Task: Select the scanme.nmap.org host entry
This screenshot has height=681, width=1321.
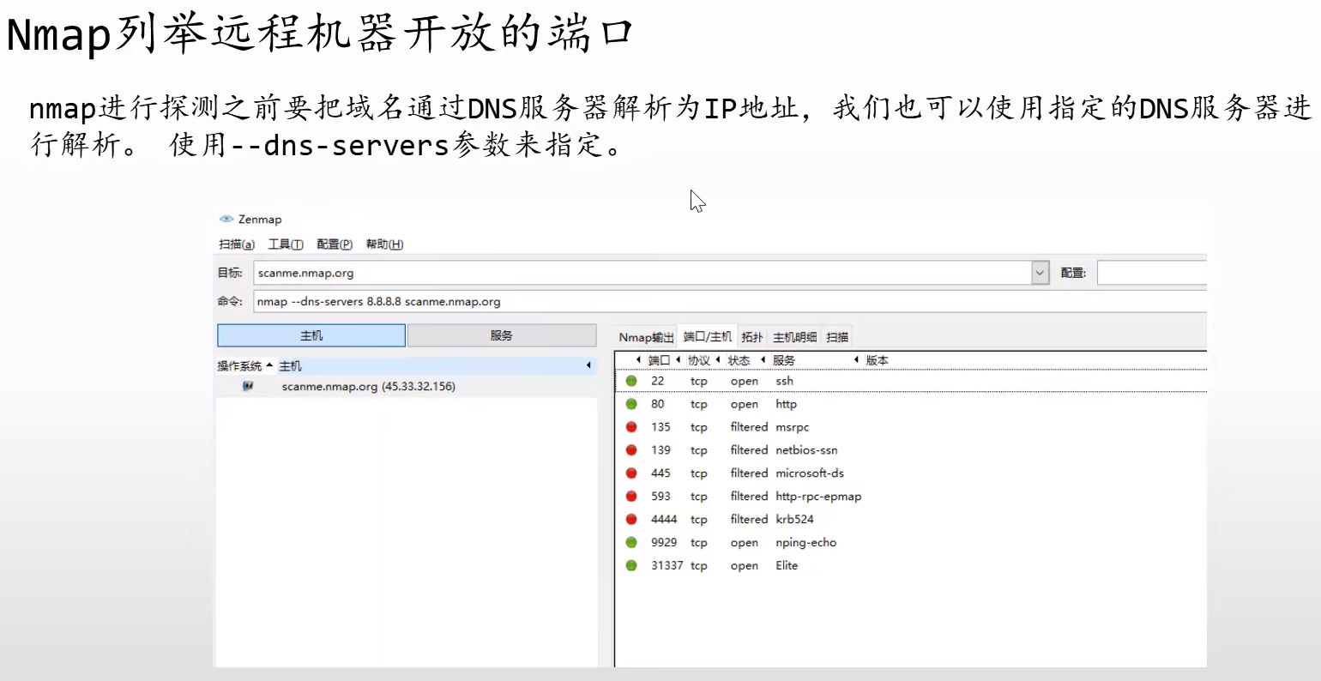Action: coord(367,386)
